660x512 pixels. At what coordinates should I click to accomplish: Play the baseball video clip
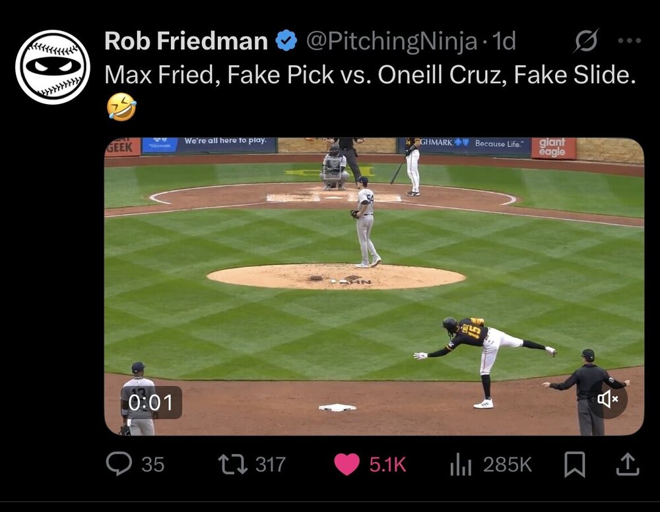coord(374,287)
